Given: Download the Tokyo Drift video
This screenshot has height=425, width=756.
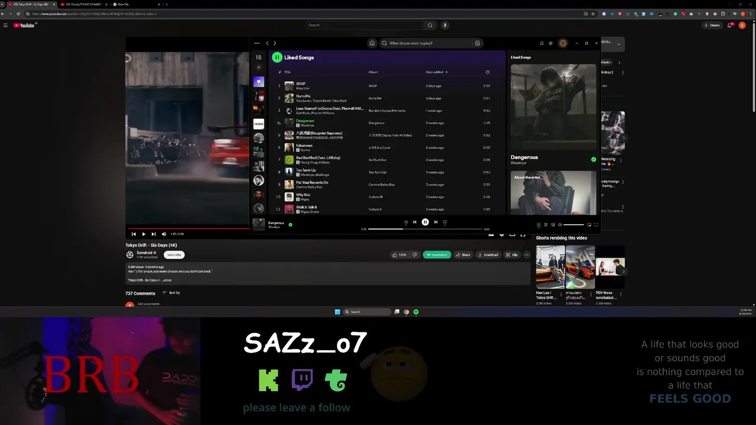Looking at the screenshot, I should [488, 255].
